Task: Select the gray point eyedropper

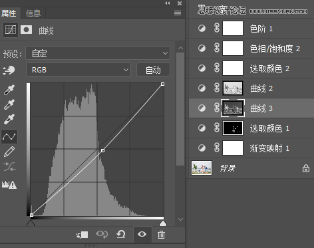Action: (x=9, y=104)
